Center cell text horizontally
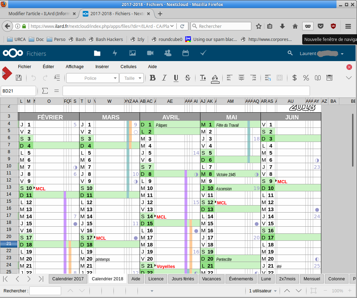This screenshot has width=357, height=298. pyautogui.click(x=241, y=78)
